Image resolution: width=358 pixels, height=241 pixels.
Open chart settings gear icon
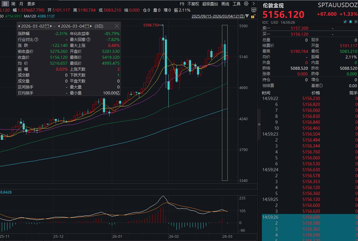tap(246, 4)
